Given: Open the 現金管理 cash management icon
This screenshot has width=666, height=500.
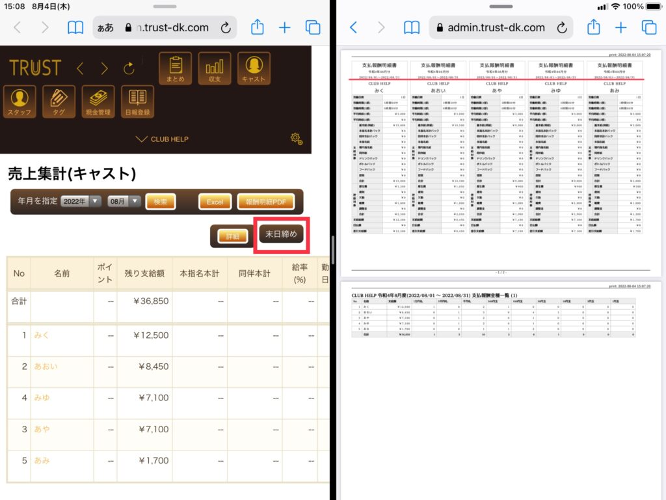Looking at the screenshot, I should [98, 101].
